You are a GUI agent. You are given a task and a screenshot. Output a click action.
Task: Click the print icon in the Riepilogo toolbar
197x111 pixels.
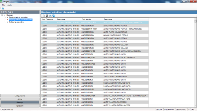[50, 16]
